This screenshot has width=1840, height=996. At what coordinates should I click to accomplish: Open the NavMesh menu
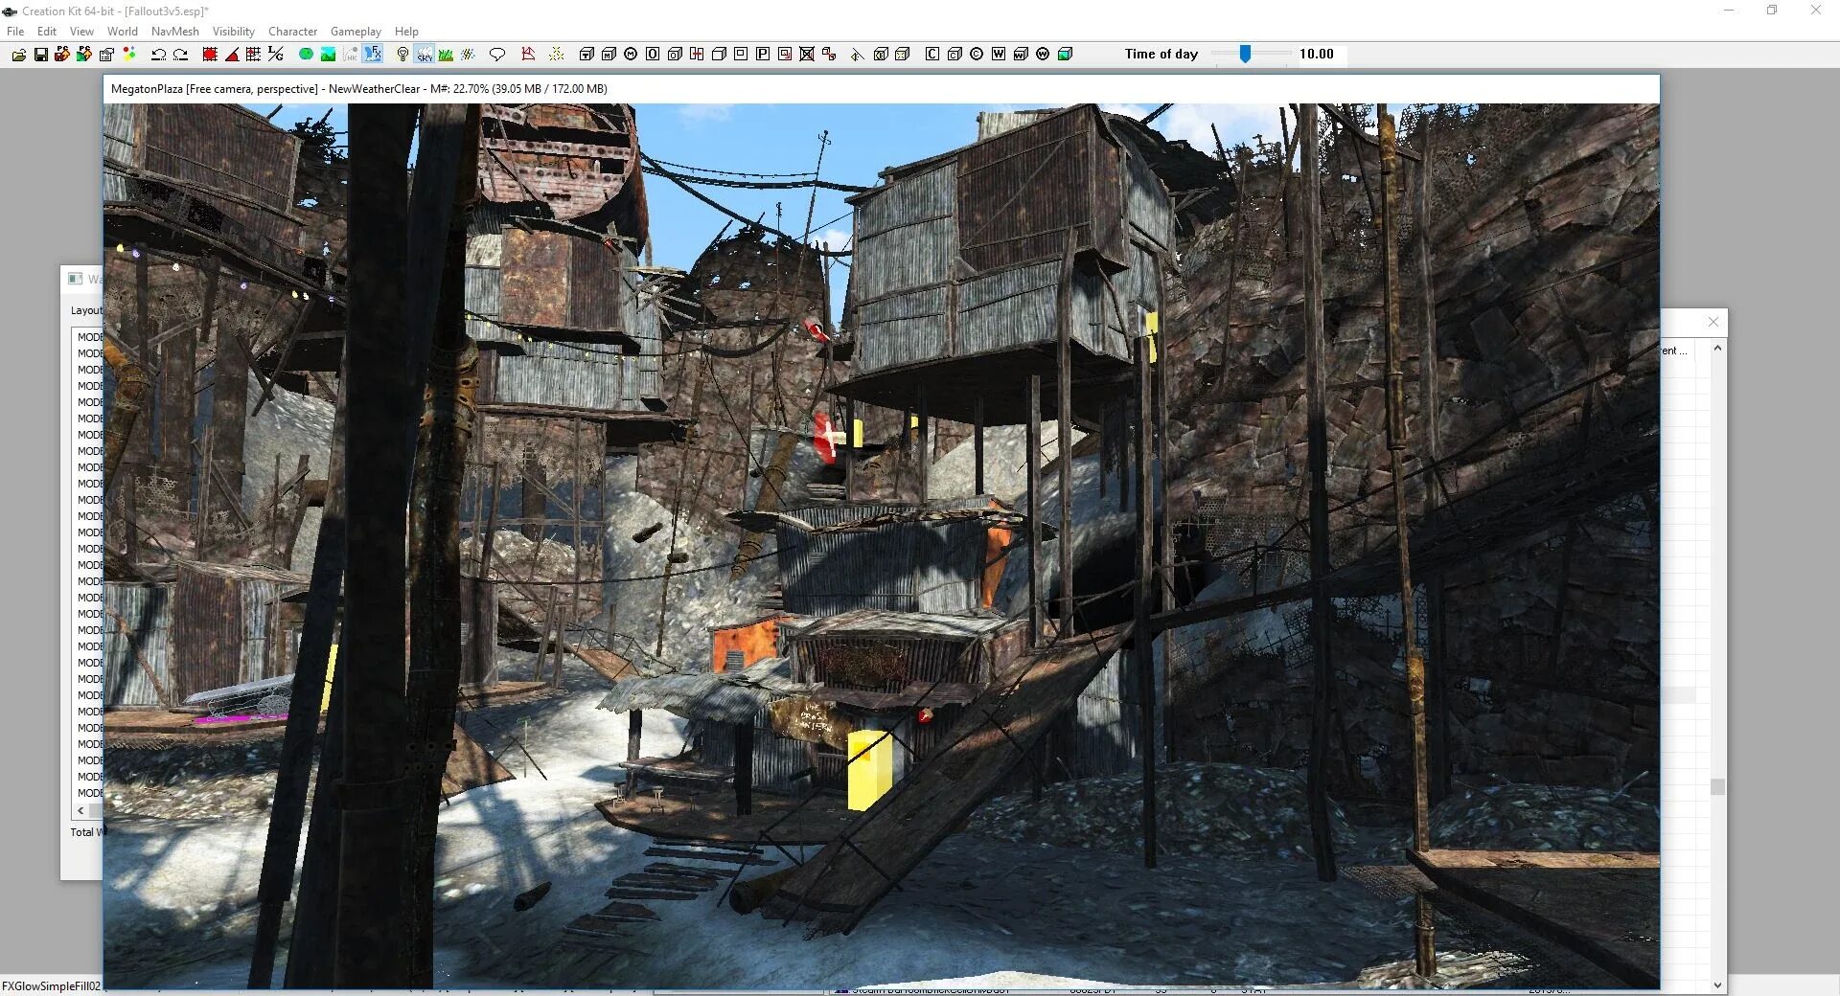point(175,31)
